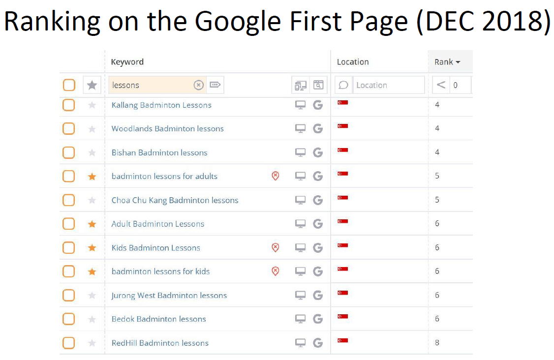Click Singapore flag on RedHill Badminton lessons row

click(343, 340)
